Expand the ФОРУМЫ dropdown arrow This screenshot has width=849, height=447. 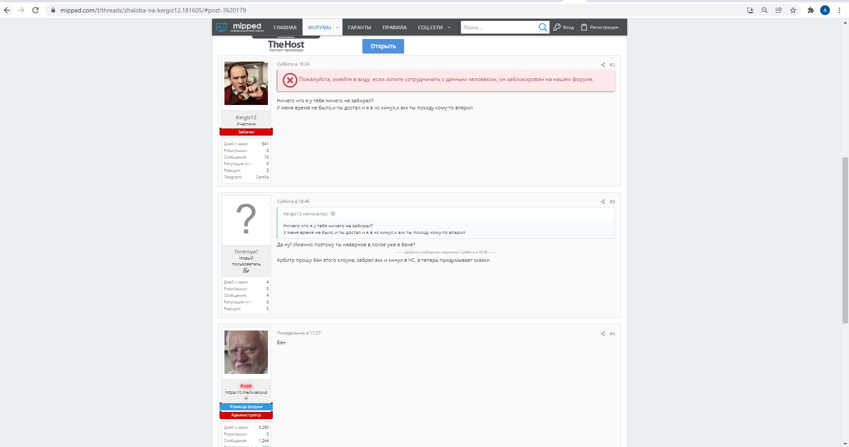point(338,27)
